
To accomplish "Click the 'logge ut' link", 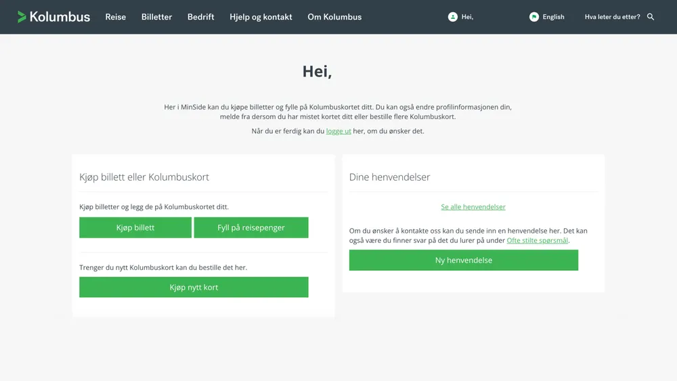I will coord(338,131).
